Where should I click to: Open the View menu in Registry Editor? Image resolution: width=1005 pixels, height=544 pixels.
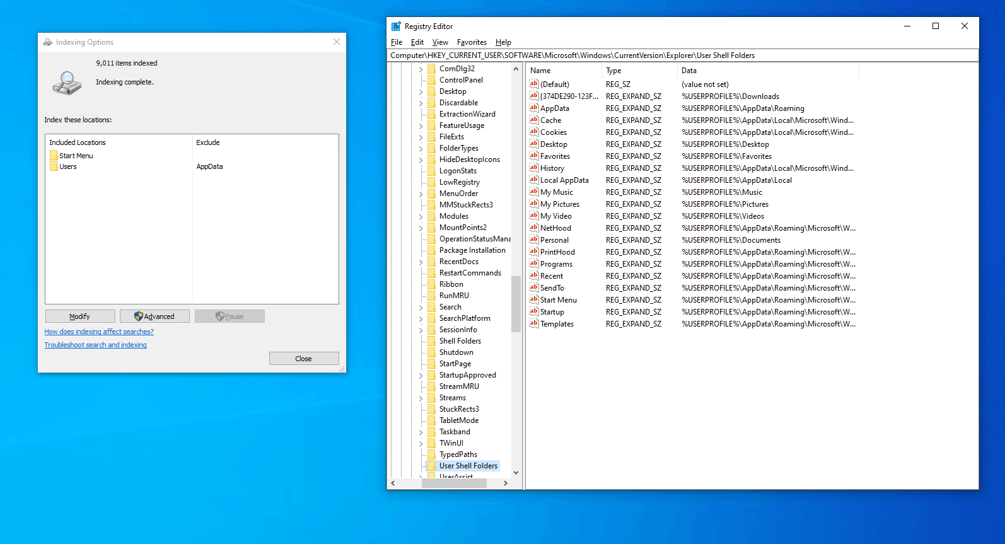440,42
